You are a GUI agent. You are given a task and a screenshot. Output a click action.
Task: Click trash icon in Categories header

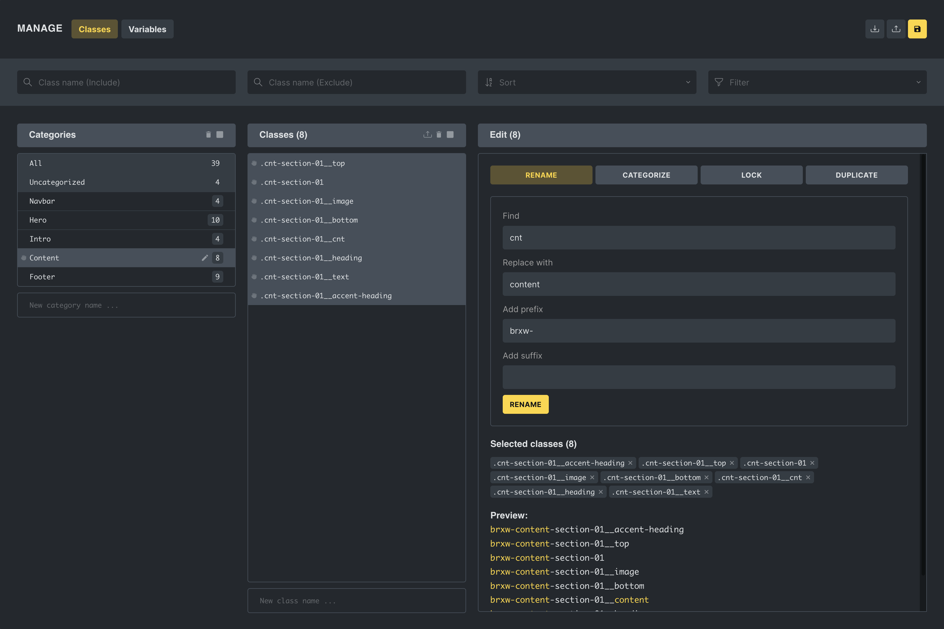pyautogui.click(x=209, y=135)
